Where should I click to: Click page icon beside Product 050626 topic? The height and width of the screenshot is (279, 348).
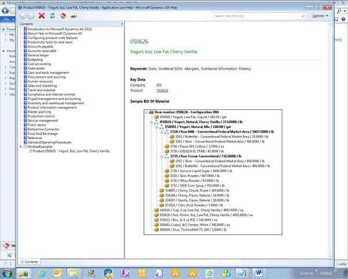coord(31,151)
